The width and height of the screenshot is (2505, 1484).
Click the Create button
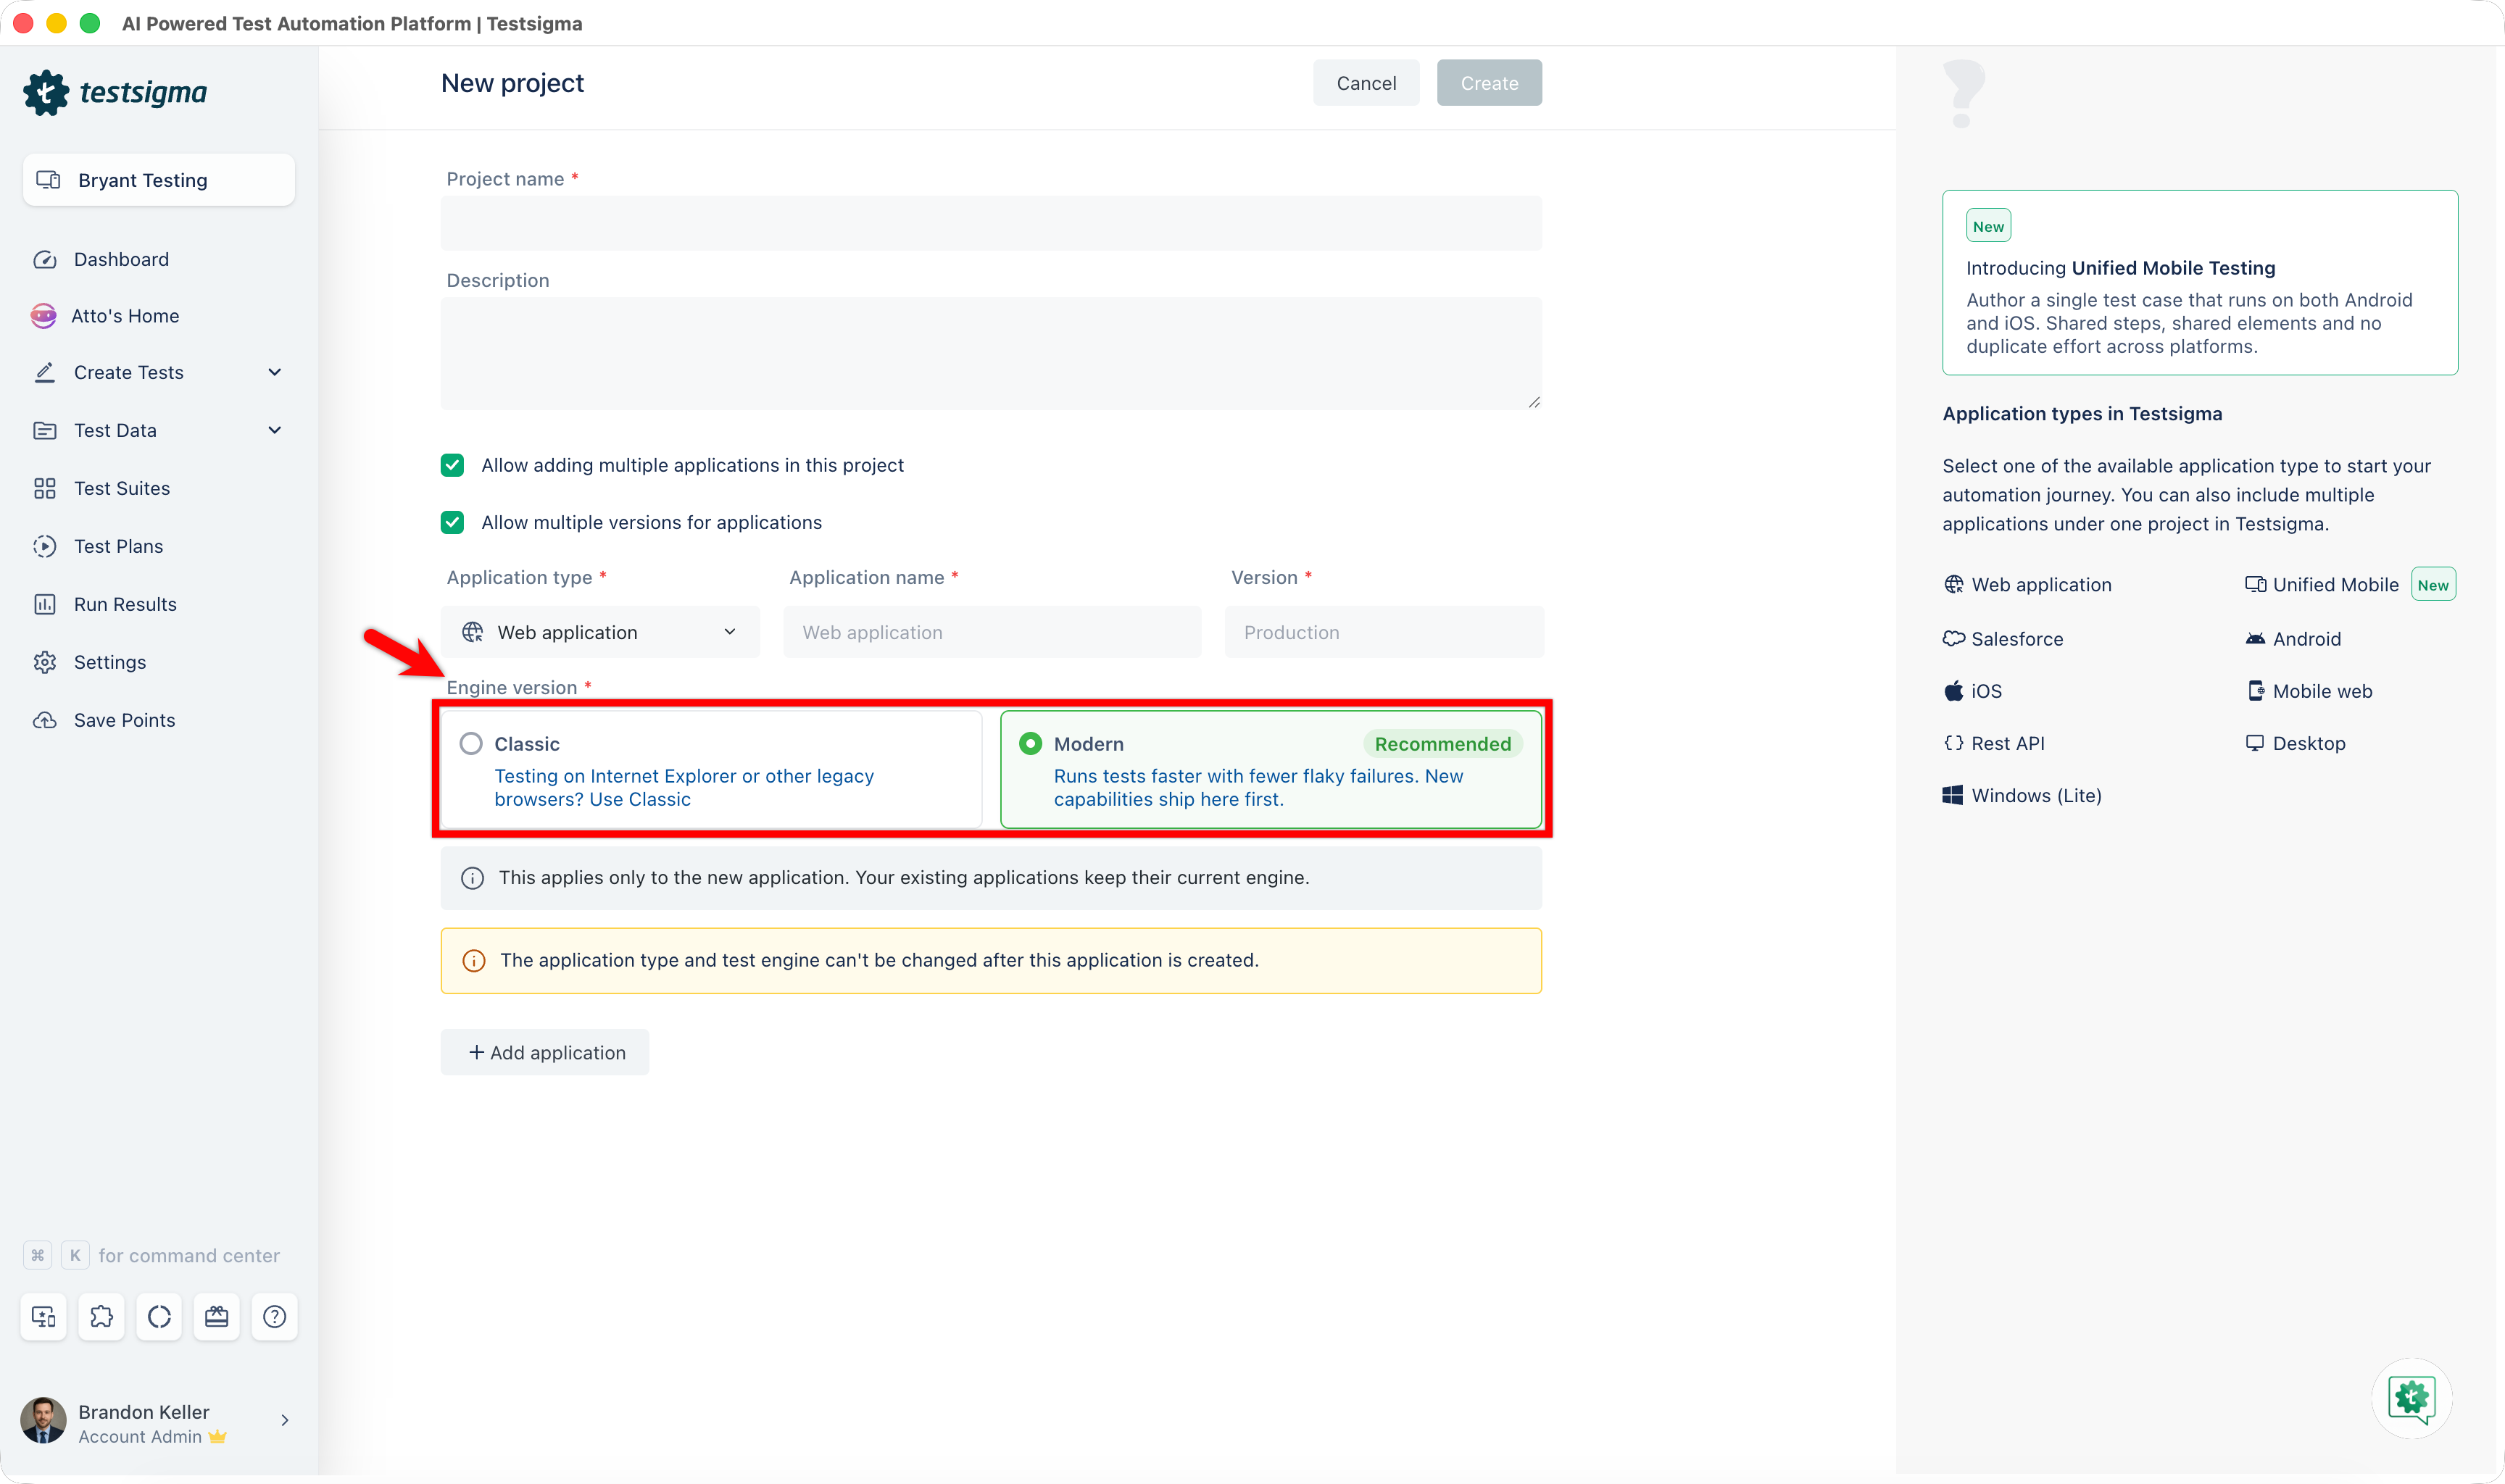click(x=1489, y=83)
